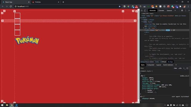This screenshot has width=191, height=107.
Task: Click the Pokémon logo on the page
Action: [27, 40]
